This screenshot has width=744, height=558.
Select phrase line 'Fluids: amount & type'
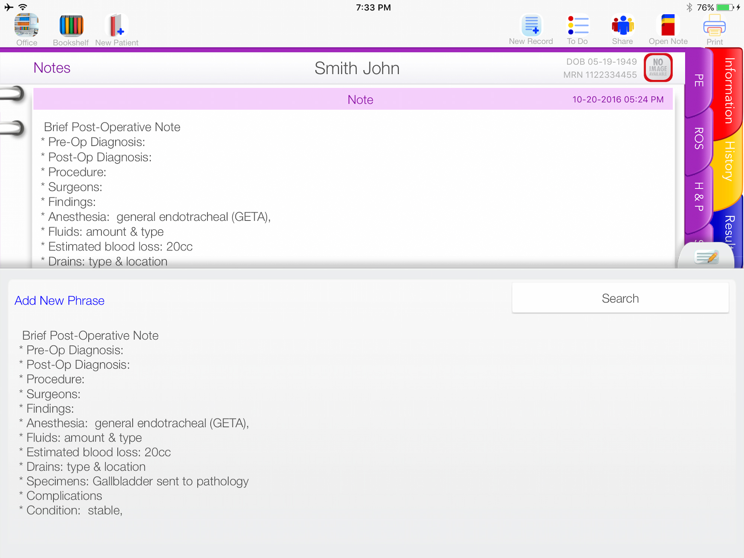(x=84, y=438)
